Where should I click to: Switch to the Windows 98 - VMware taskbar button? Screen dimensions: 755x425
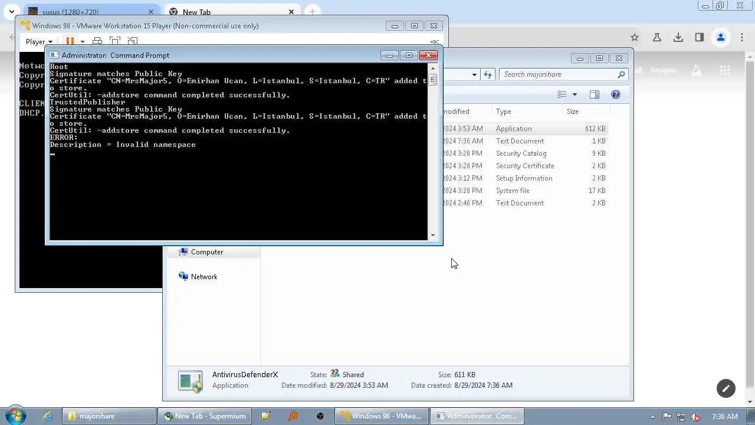coord(381,416)
